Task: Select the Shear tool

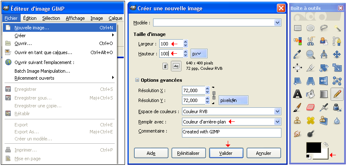Action: [297, 81]
